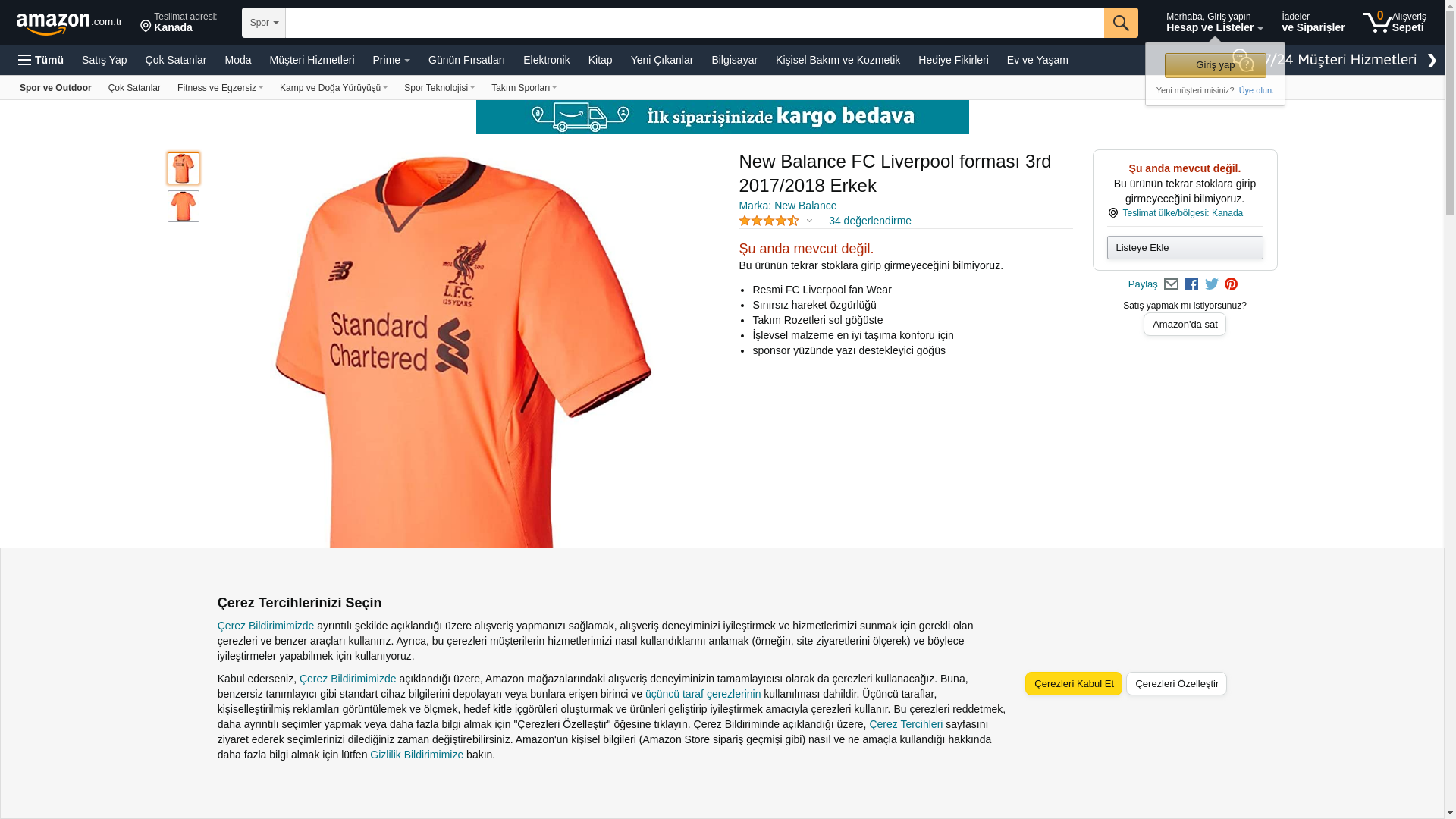Viewport: 1456px width, 819px height.
Task: Share via email envelope icon
Action: [1171, 284]
